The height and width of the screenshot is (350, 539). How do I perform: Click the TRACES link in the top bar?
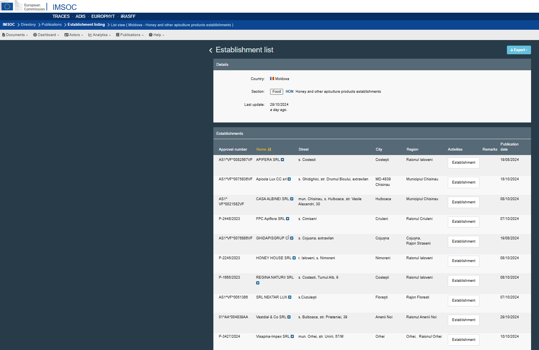tap(61, 17)
